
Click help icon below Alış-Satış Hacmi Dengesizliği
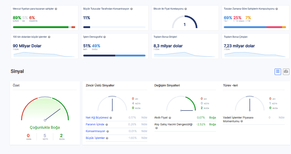pos(156,128)
